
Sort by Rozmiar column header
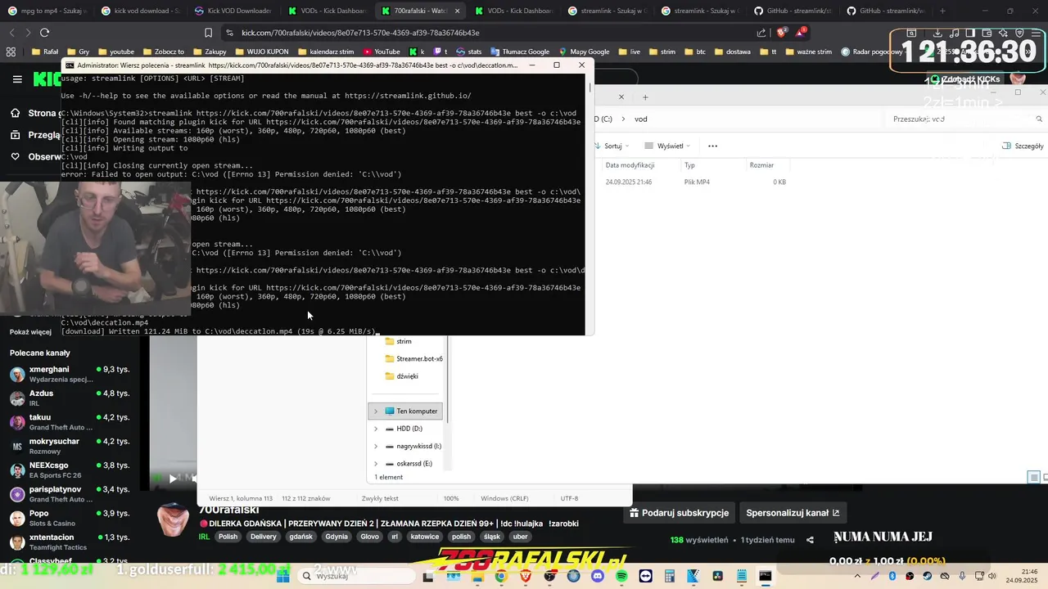[761, 165]
